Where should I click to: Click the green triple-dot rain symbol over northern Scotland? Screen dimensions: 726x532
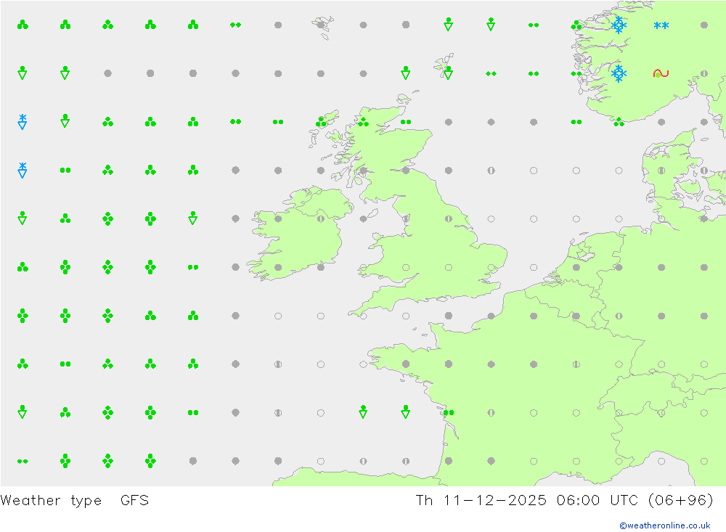coord(363,122)
